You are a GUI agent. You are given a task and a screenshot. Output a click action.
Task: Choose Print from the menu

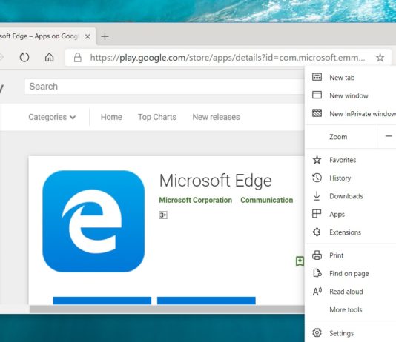350,255
